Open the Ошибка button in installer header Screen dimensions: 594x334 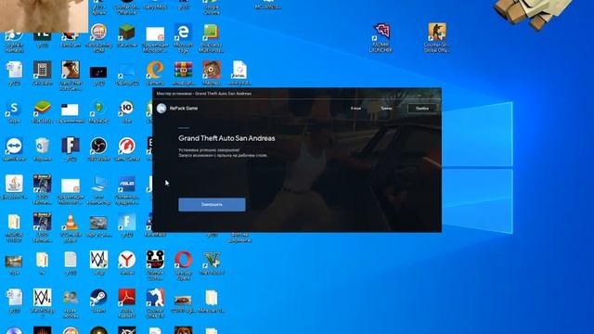click(x=422, y=109)
